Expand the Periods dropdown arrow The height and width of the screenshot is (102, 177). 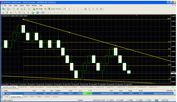[x=39, y=13]
